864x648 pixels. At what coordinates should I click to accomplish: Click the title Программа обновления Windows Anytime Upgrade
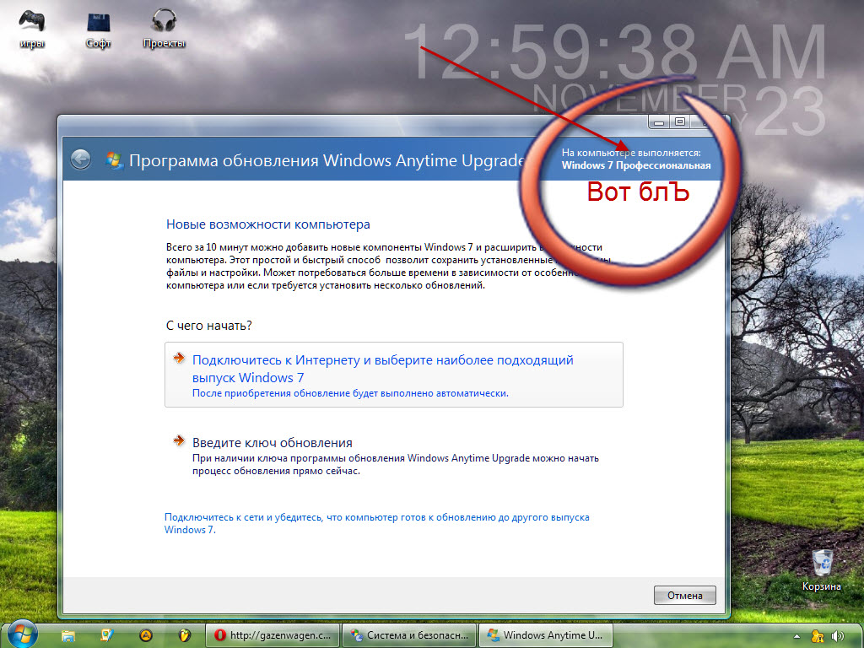[327, 160]
